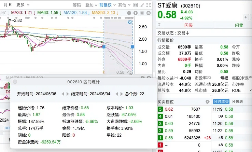The image size is (252, 152).
Task: Close the 区间统计 dialog with round button
Action: coord(15,82)
